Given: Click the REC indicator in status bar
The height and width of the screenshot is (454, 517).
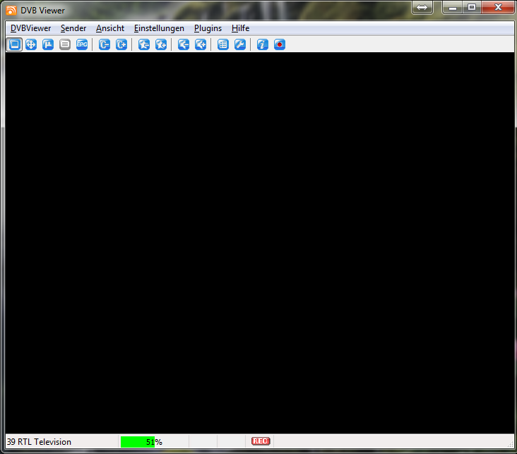Looking at the screenshot, I should [261, 441].
